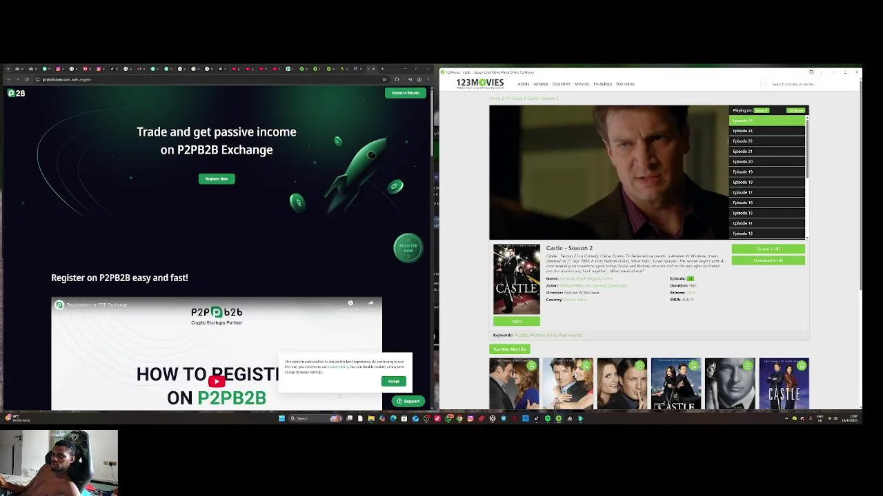This screenshot has width=883, height=496.
Task: Select highlighted Episode 24 row
Action: point(767,121)
